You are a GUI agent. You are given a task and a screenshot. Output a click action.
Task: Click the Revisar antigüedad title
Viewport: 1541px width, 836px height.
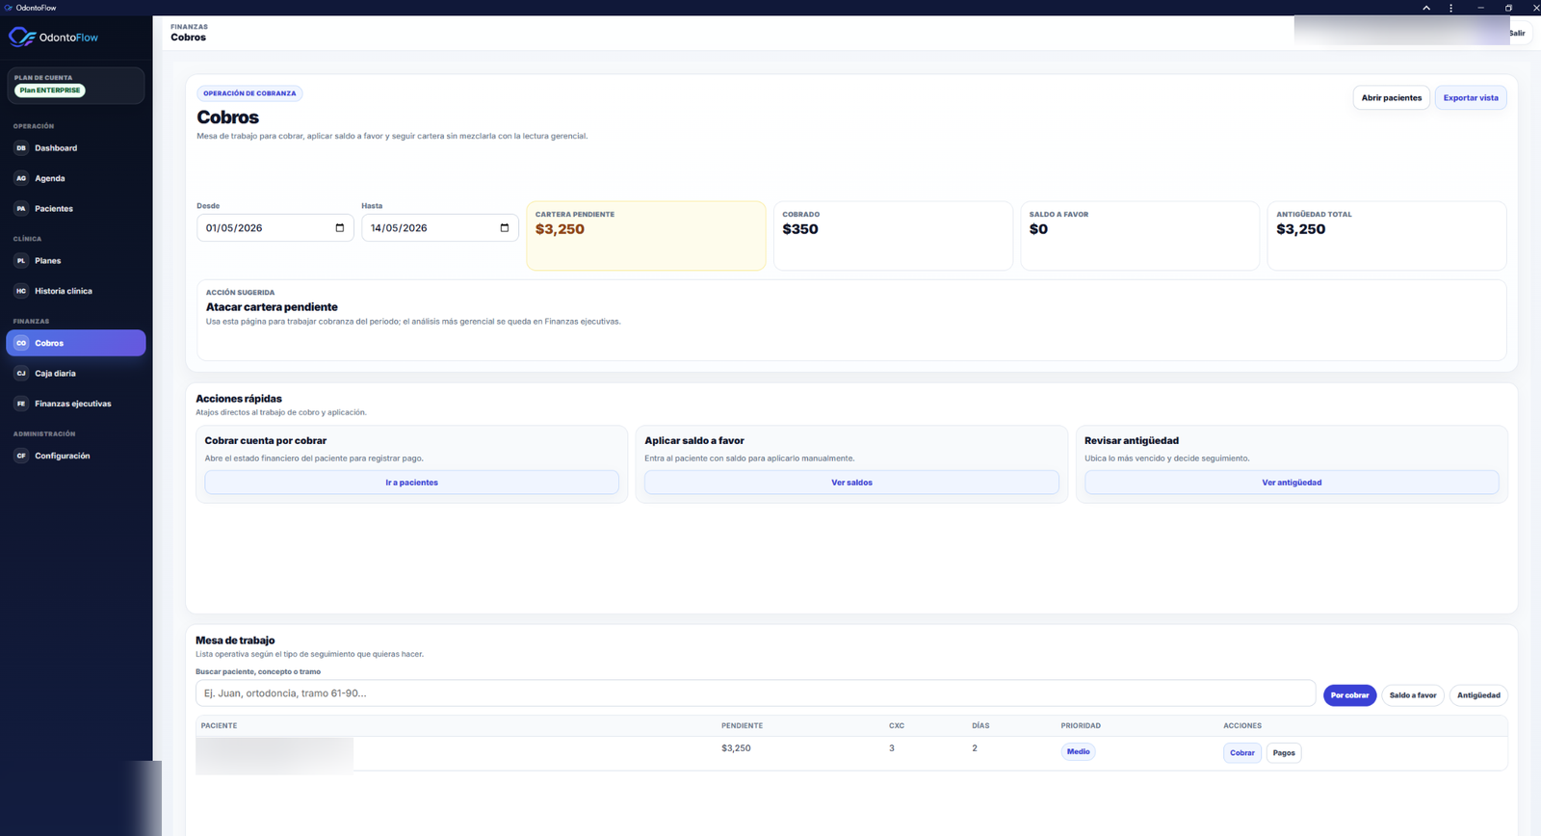coord(1132,441)
